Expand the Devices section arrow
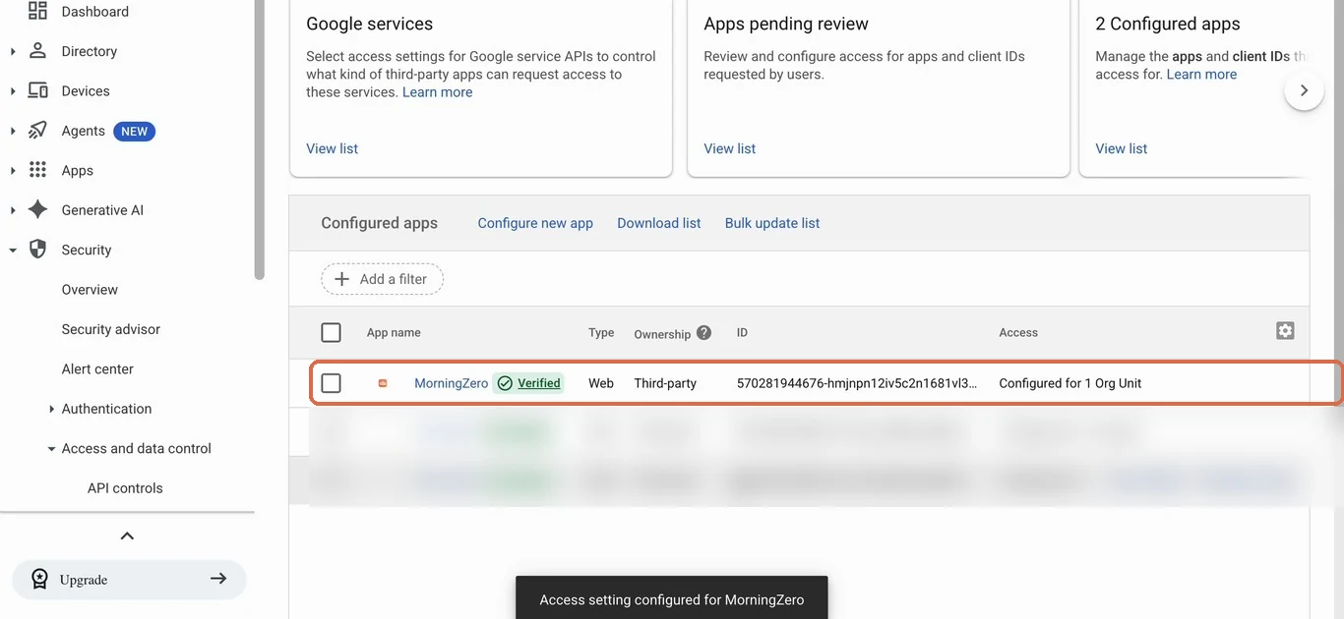 [13, 90]
